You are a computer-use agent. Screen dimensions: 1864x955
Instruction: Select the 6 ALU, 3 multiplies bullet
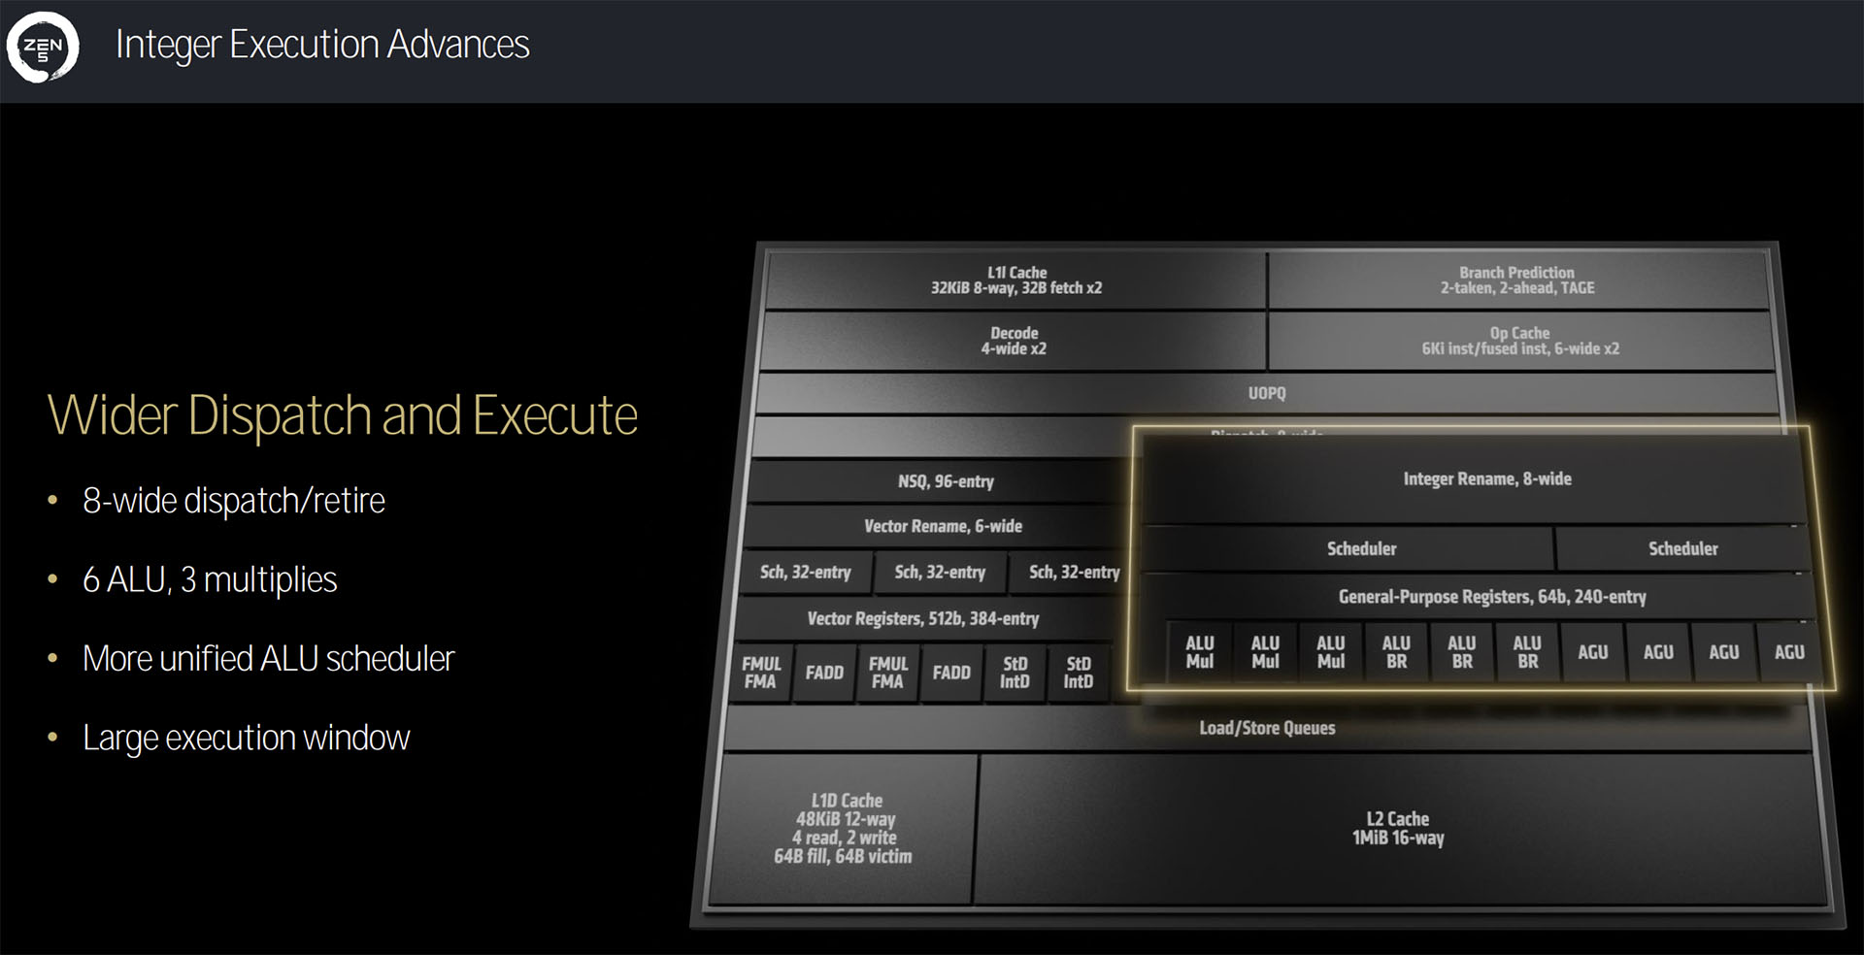210,579
